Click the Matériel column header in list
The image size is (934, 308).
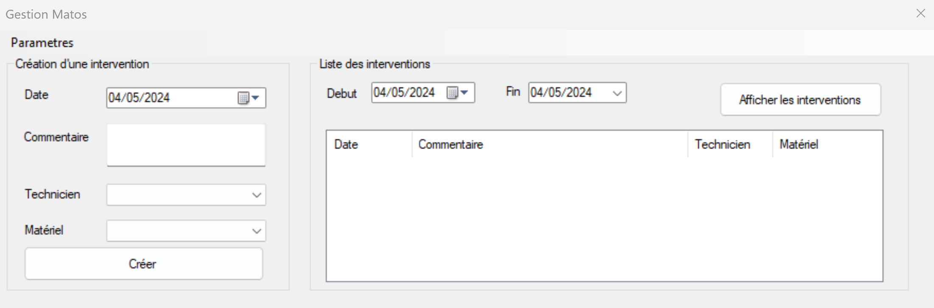click(x=827, y=144)
